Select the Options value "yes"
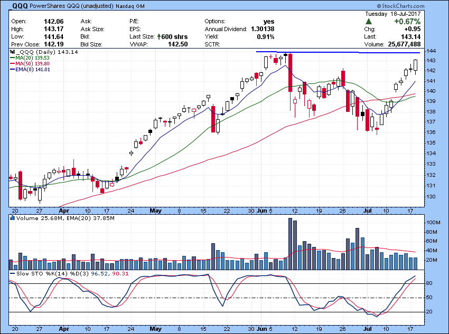This screenshot has height=334, width=449. click(269, 22)
